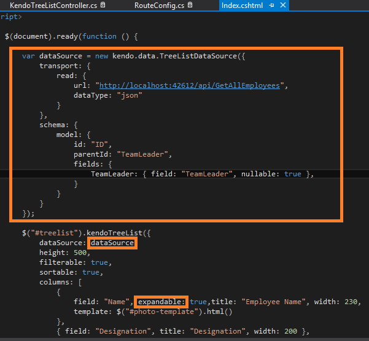Click the 'filterable: true' line
The width and height of the screenshot is (369, 341).
(x=76, y=262)
